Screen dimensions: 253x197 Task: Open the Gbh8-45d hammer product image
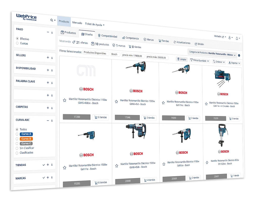point(136,67)
